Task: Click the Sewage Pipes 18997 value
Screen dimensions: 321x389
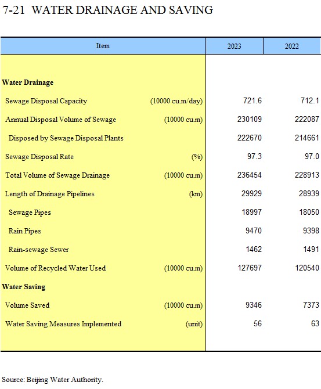Action: click(x=251, y=212)
